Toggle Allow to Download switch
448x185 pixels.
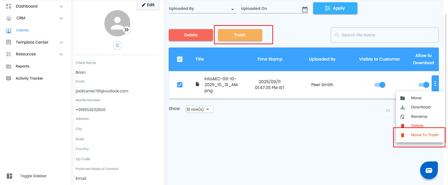pyautogui.click(x=424, y=85)
